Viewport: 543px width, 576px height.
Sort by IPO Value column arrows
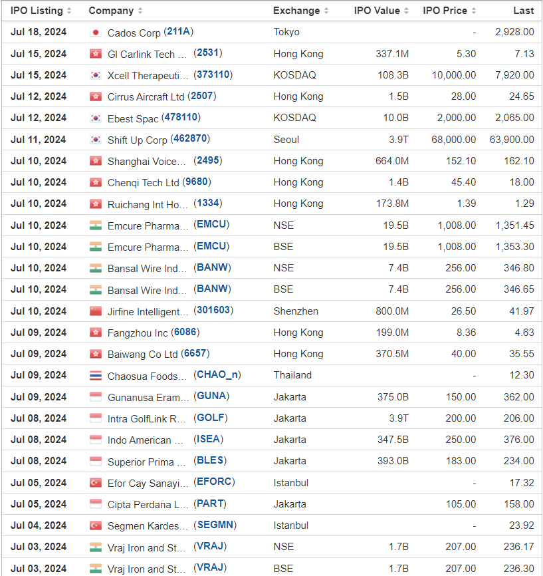tap(407, 11)
